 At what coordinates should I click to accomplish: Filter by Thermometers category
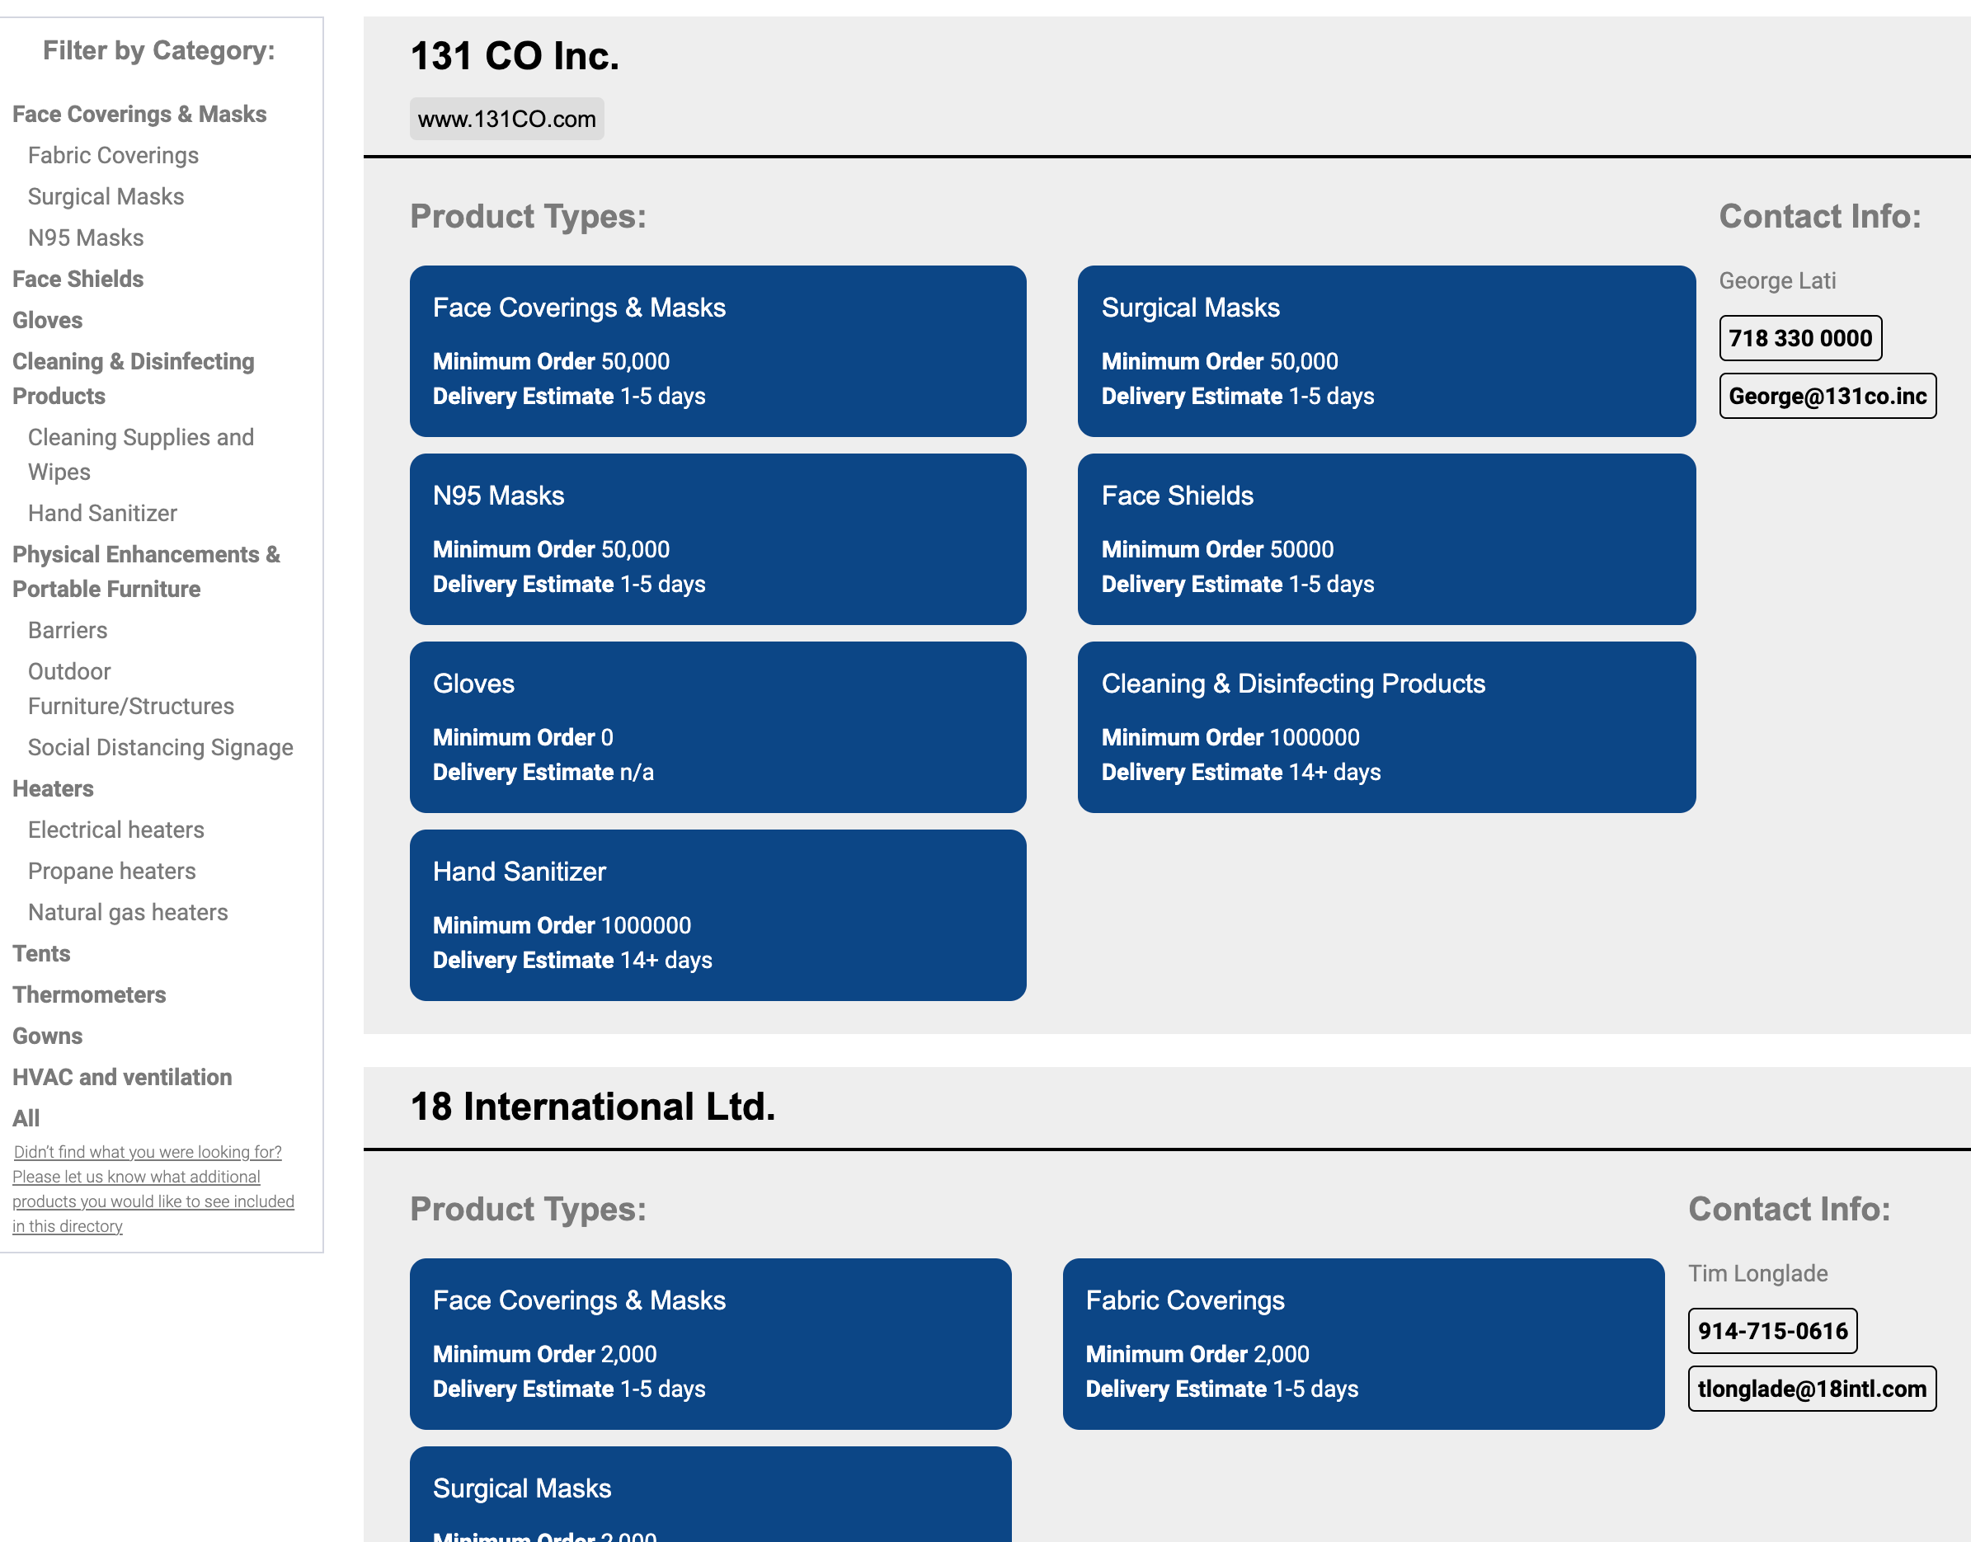tap(89, 995)
